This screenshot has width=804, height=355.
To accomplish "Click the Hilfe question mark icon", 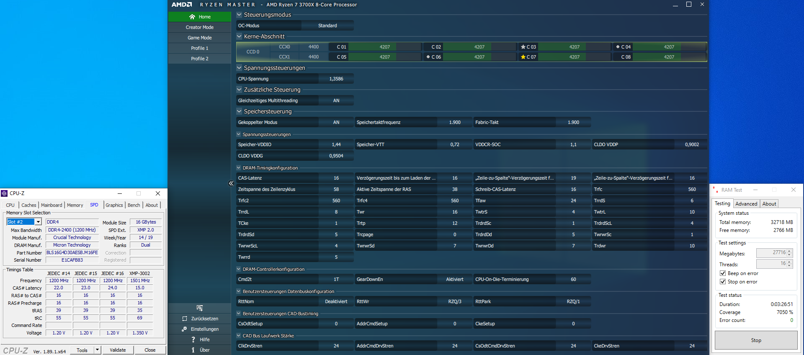I will click(193, 340).
